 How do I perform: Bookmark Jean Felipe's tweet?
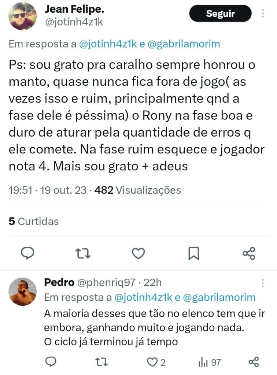pyautogui.click(x=193, y=253)
